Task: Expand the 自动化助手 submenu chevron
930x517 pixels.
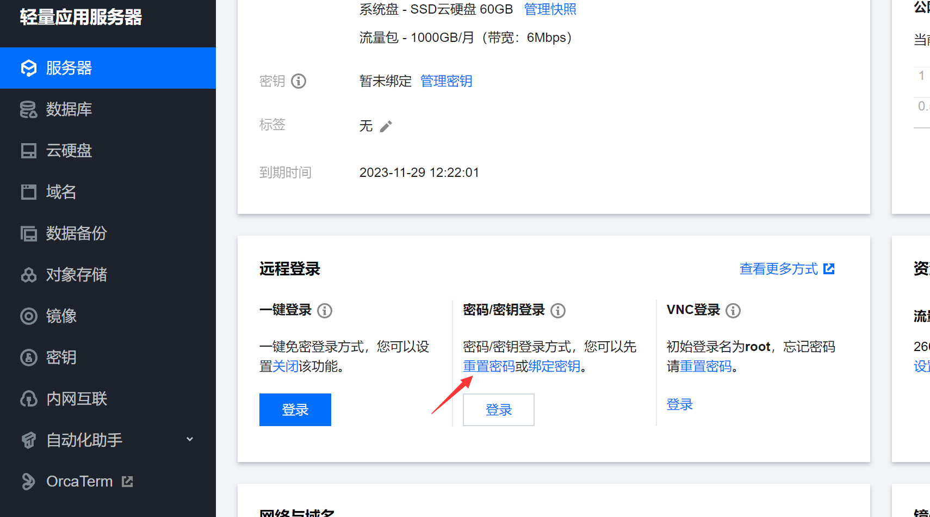Action: pos(190,439)
